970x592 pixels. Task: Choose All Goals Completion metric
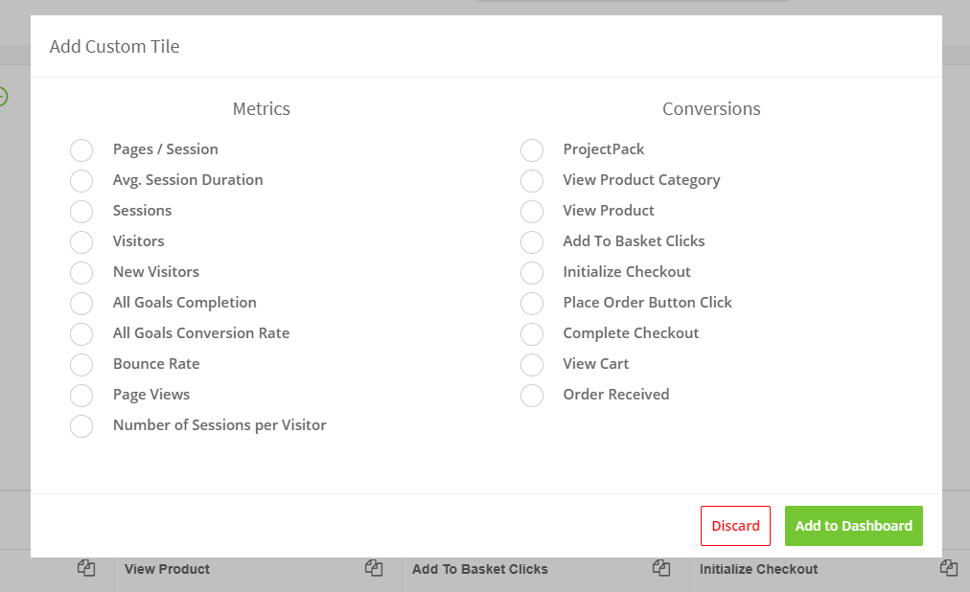click(x=81, y=304)
